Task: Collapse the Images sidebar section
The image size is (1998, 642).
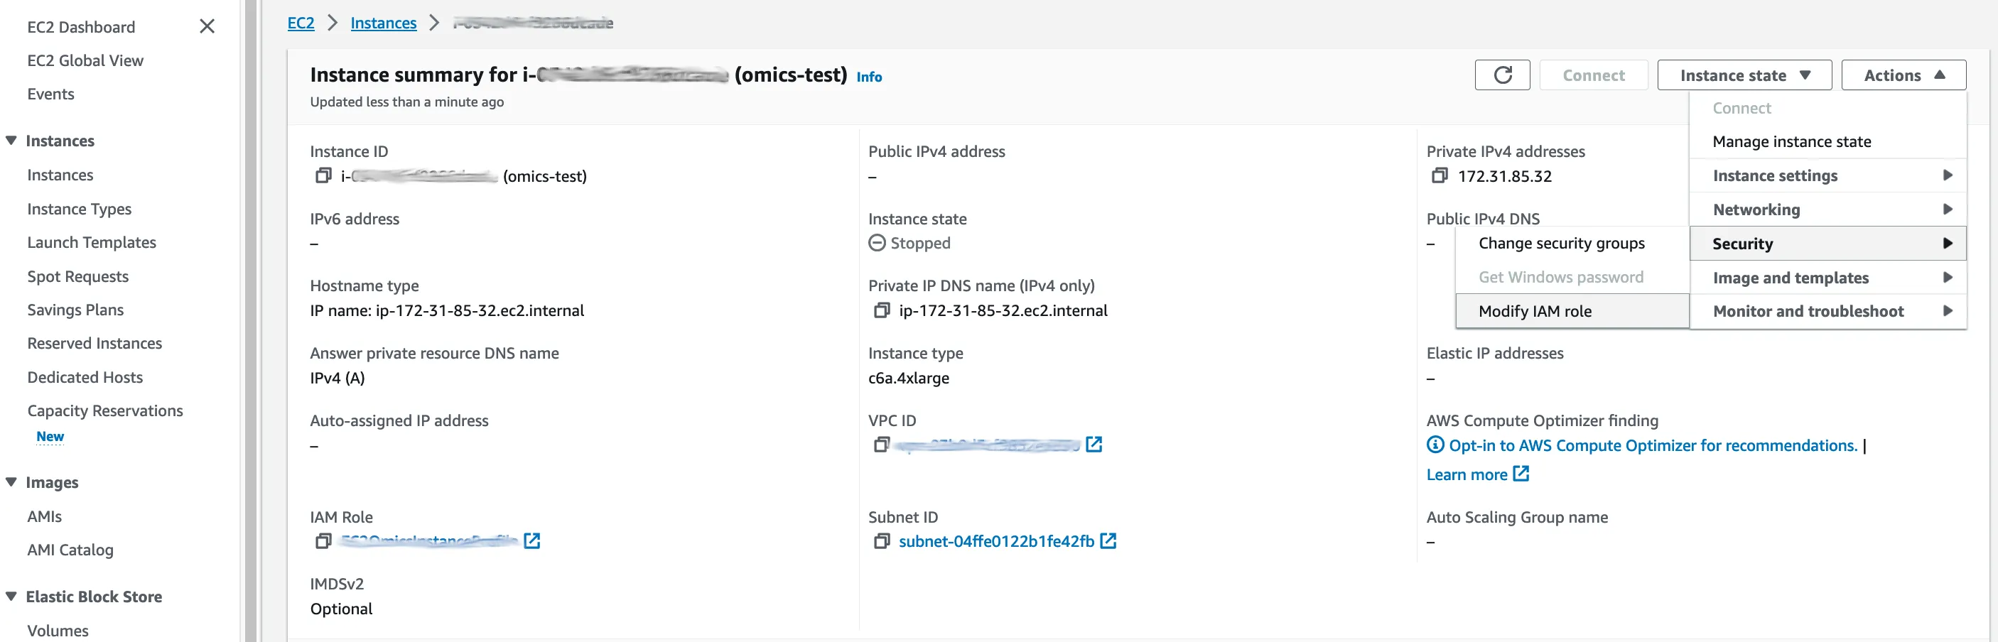Action: [11, 482]
